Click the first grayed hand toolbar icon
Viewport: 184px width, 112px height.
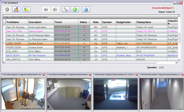pyautogui.click(x=46, y=10)
